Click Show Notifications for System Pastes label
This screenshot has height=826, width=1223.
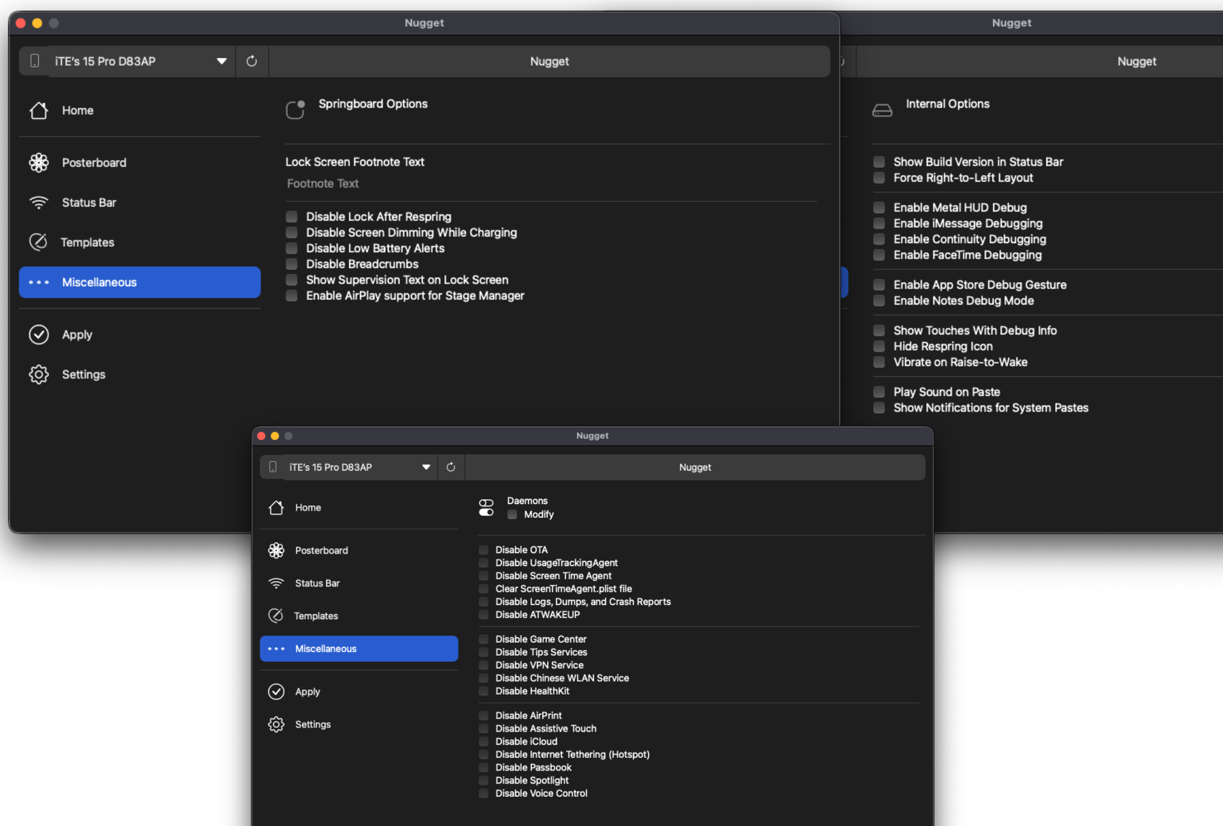pyautogui.click(x=991, y=408)
